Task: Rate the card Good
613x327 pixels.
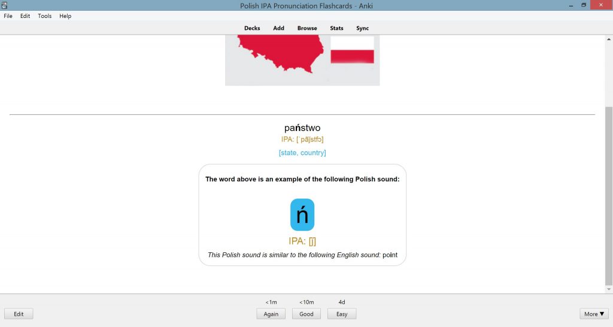Action: coord(306,314)
